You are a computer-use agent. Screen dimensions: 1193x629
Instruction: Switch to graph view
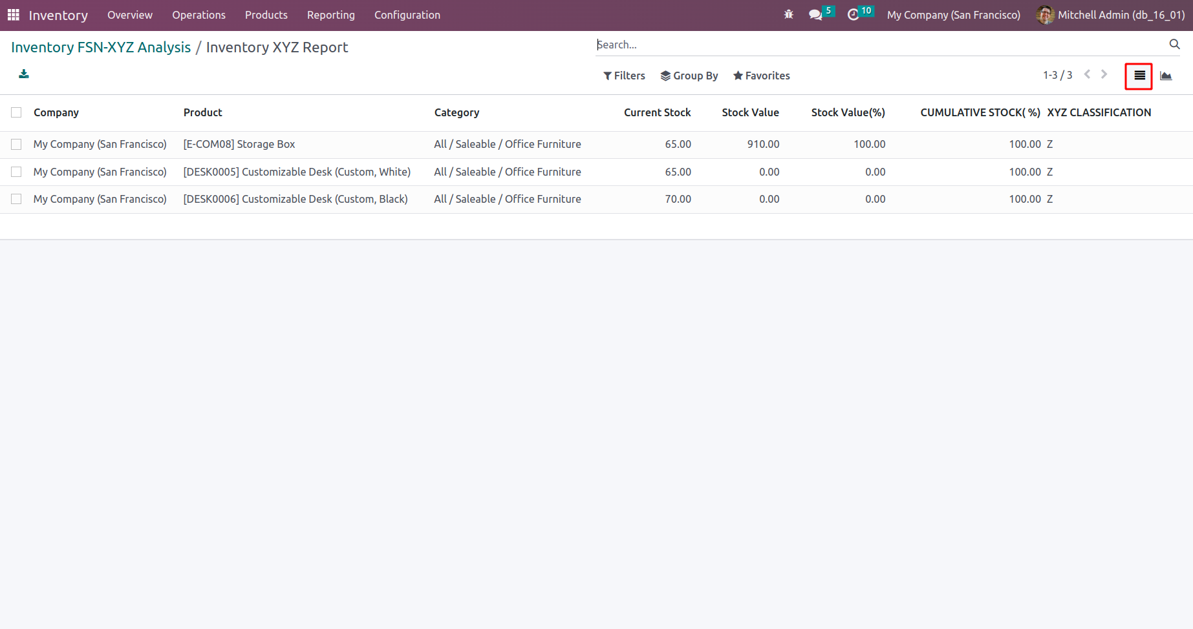point(1166,76)
